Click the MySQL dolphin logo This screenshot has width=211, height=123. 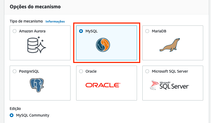(103, 45)
